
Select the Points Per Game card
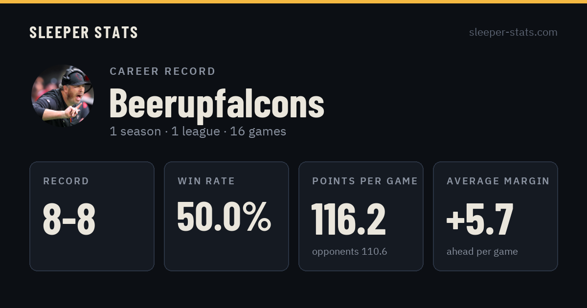[x=361, y=216]
